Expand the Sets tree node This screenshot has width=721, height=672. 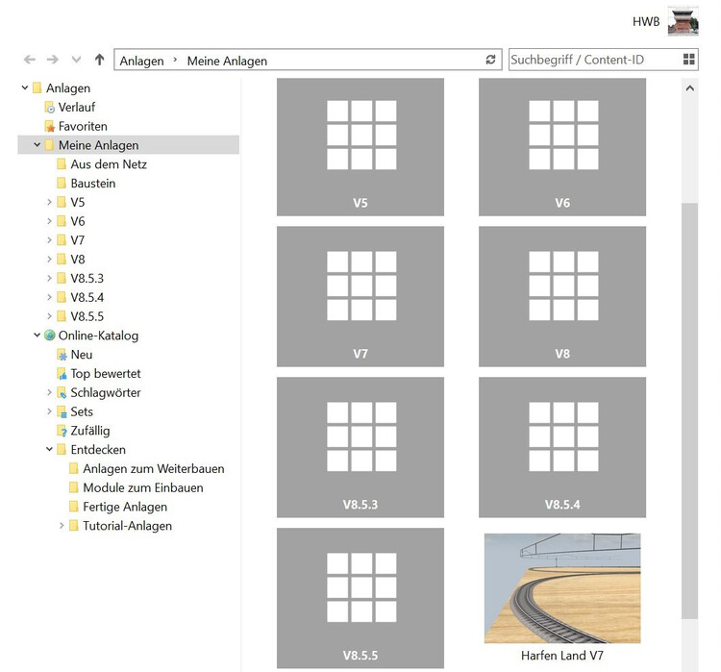point(49,411)
